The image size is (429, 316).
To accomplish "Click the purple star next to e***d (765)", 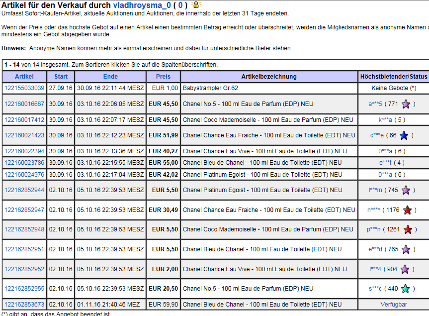I will tap(406, 249).
